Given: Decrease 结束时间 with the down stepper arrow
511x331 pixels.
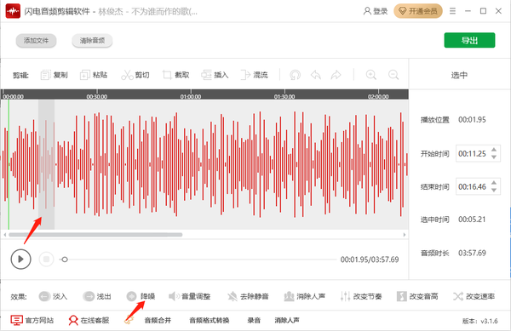Looking at the screenshot, I should point(494,191).
